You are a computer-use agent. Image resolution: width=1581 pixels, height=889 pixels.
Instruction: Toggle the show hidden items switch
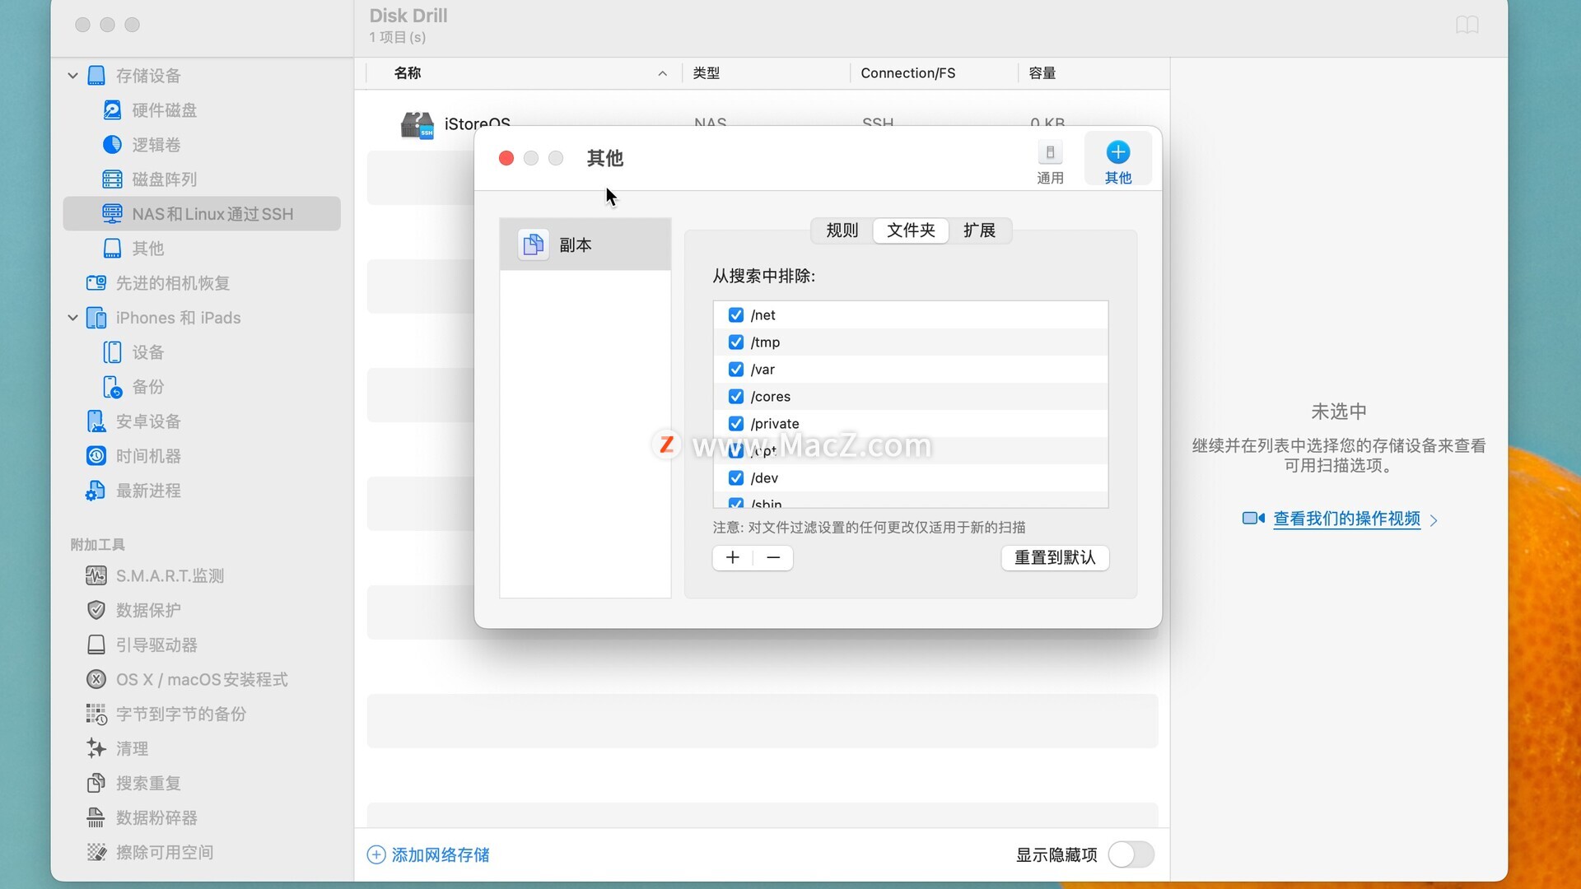1131,854
